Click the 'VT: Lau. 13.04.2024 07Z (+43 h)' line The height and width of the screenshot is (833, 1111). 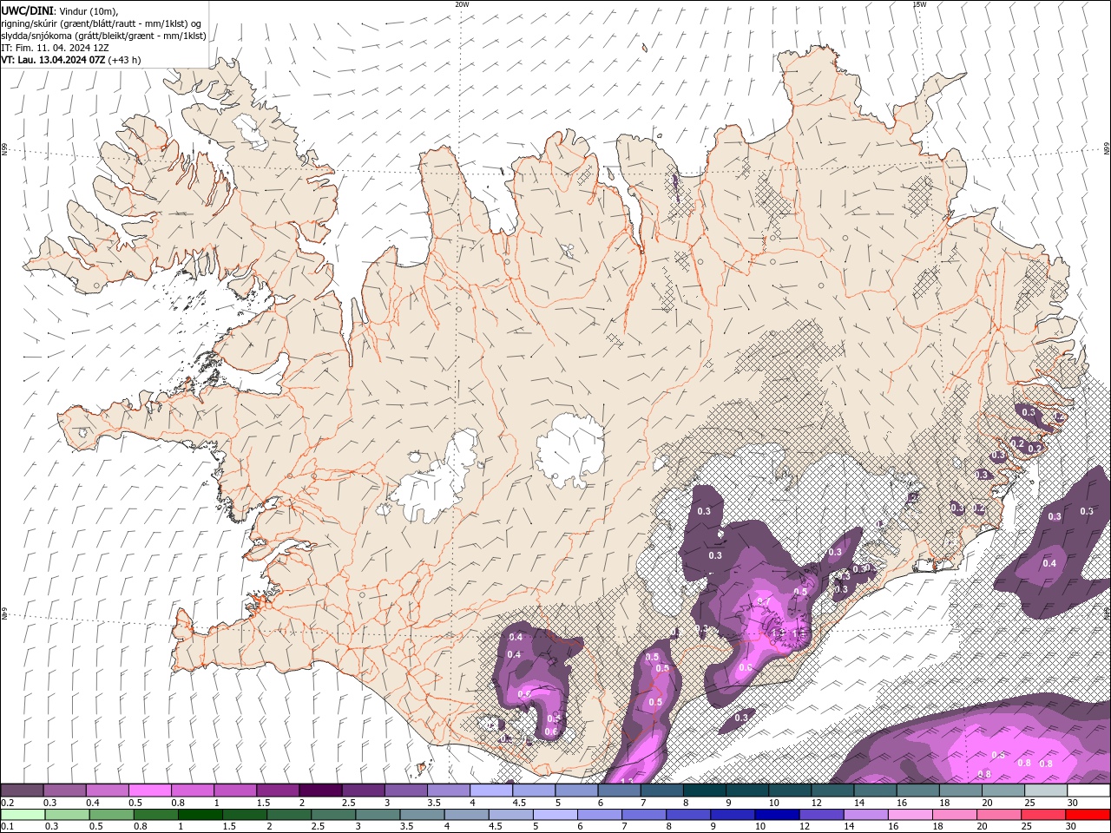pyautogui.click(x=70, y=60)
